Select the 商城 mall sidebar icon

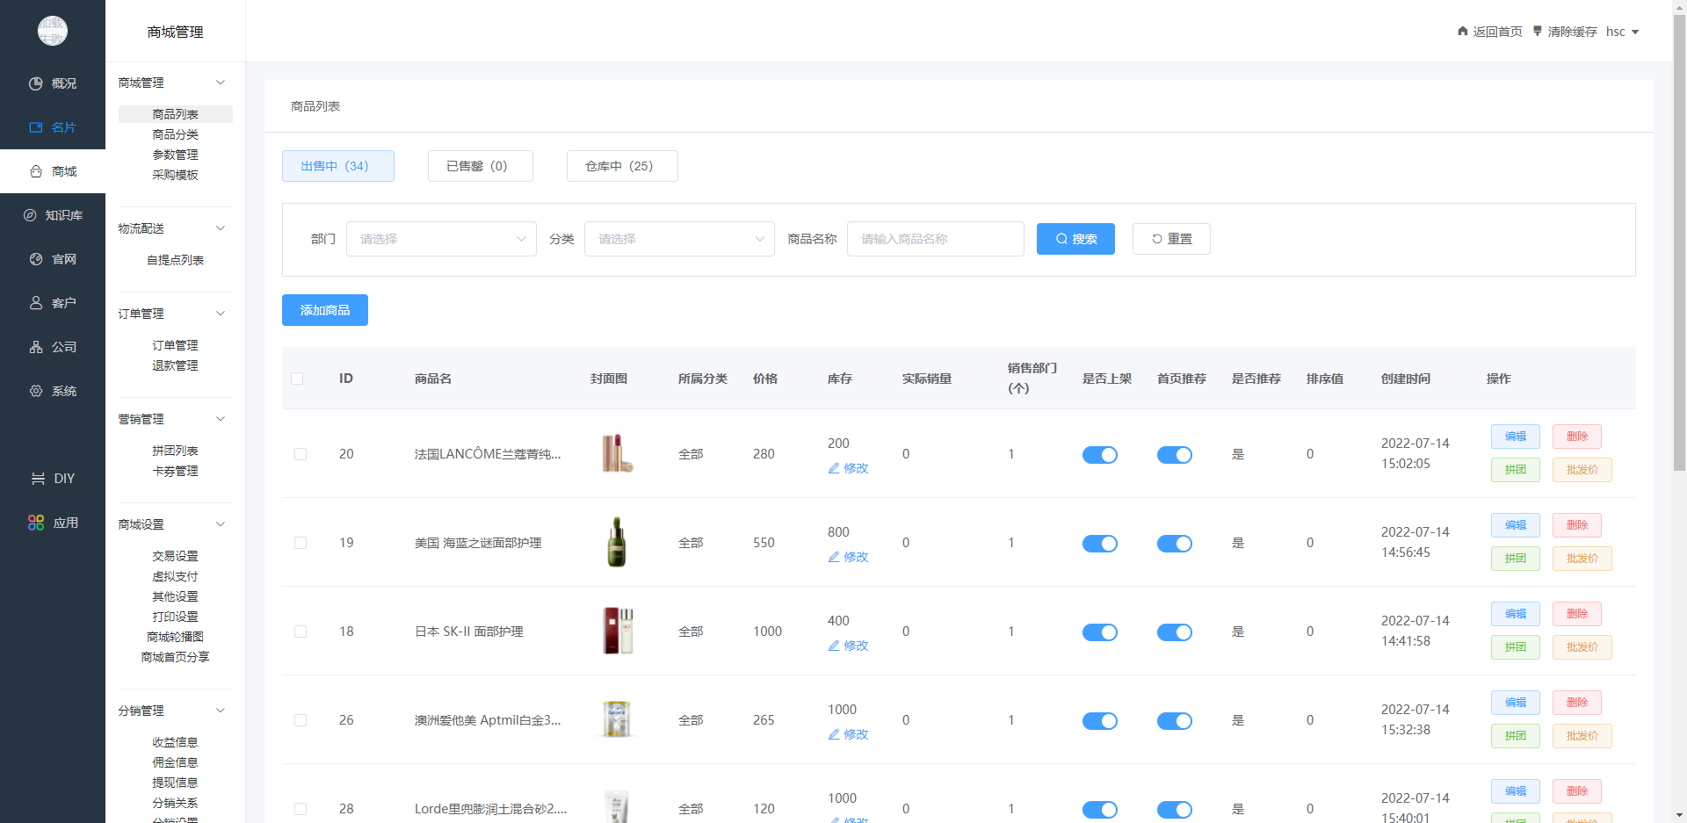pos(36,171)
